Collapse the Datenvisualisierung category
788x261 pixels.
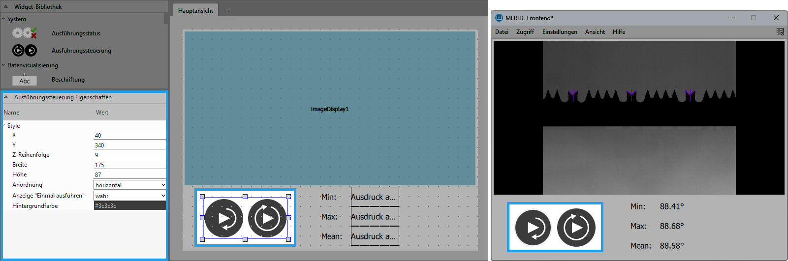(x=4, y=65)
